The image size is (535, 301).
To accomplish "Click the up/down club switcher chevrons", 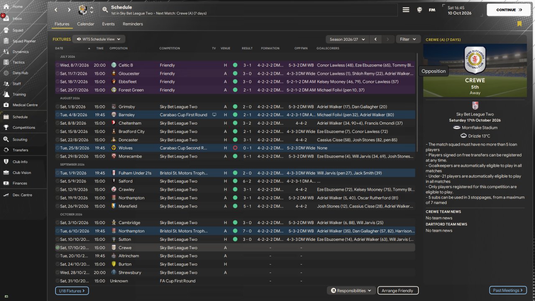I will pyautogui.click(x=92, y=10).
